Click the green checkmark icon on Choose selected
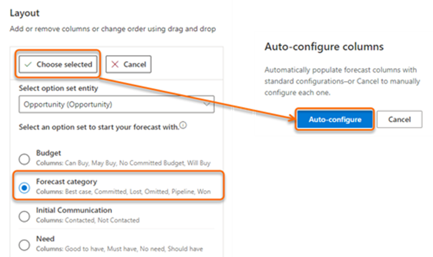433x257 pixels. coord(28,64)
